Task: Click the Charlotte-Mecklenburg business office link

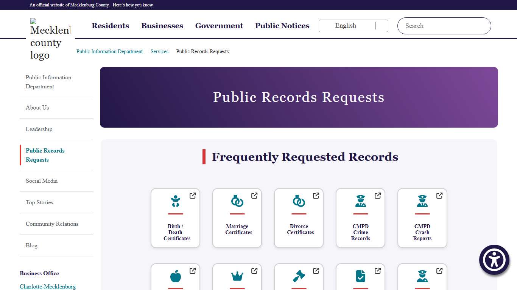Action: (x=48, y=287)
